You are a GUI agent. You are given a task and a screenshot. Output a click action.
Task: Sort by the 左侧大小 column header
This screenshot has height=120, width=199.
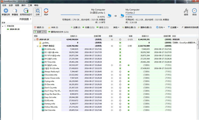tap(74, 36)
